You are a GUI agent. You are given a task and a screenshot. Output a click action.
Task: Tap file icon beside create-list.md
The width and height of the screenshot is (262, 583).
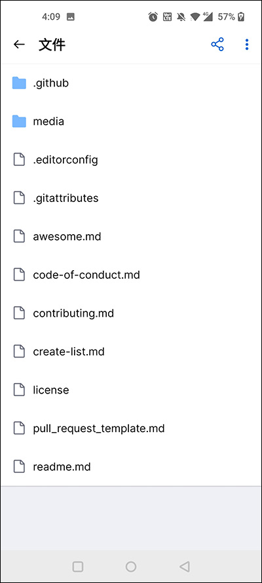19,352
